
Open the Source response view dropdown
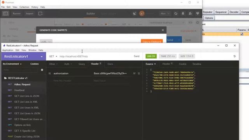point(151,64)
